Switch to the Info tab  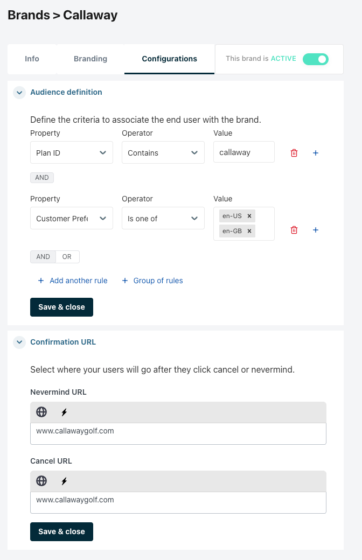(32, 59)
